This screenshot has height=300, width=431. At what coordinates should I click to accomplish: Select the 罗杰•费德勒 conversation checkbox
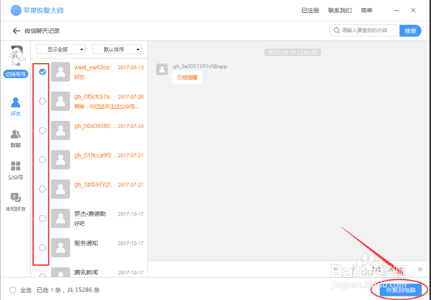point(42,218)
